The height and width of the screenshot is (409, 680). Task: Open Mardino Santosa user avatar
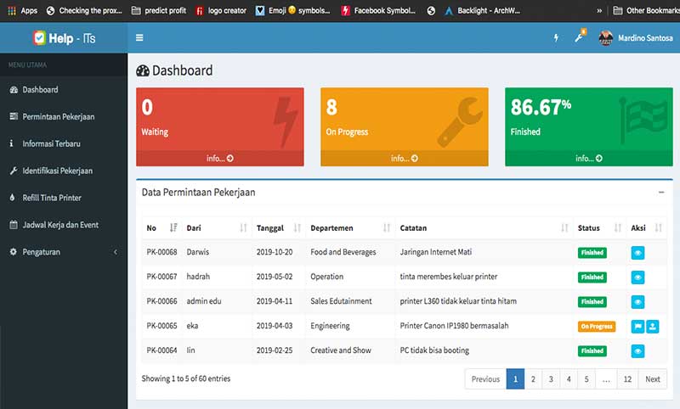[605, 38]
